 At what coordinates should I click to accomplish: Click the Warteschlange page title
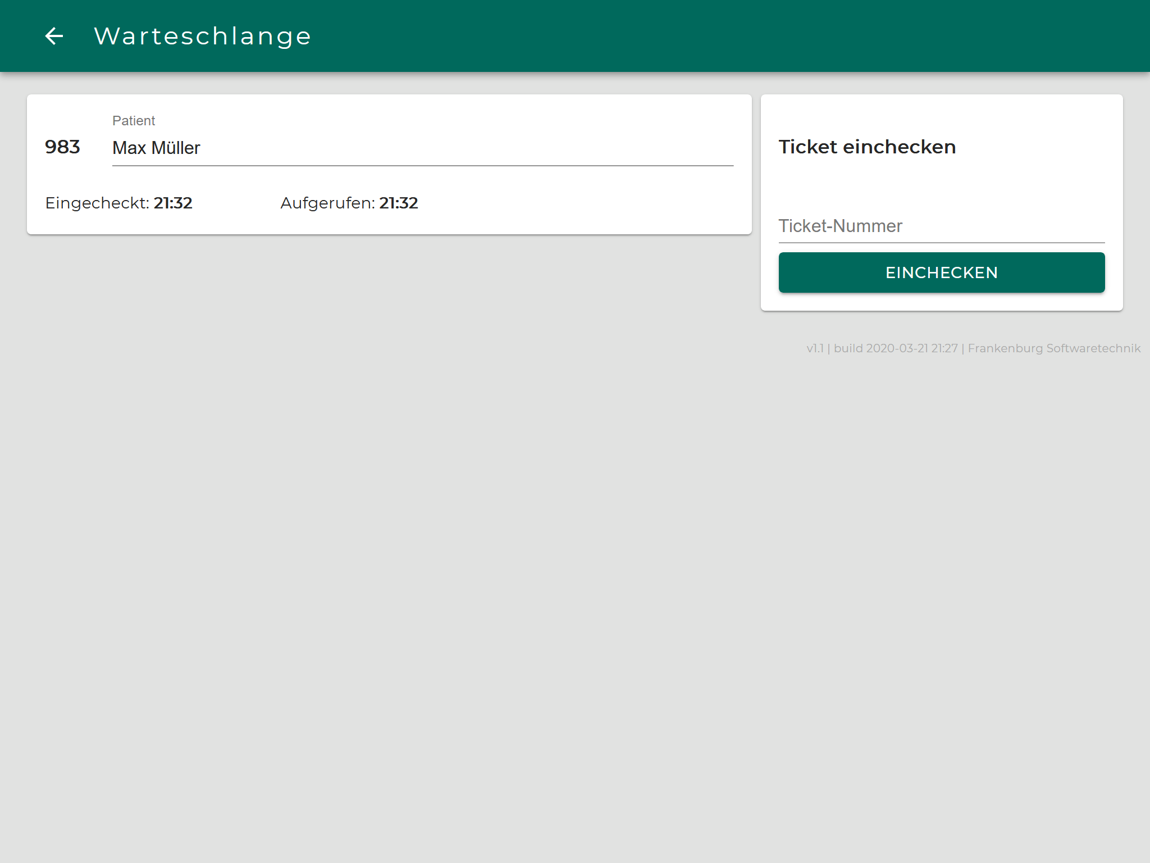[x=202, y=36]
